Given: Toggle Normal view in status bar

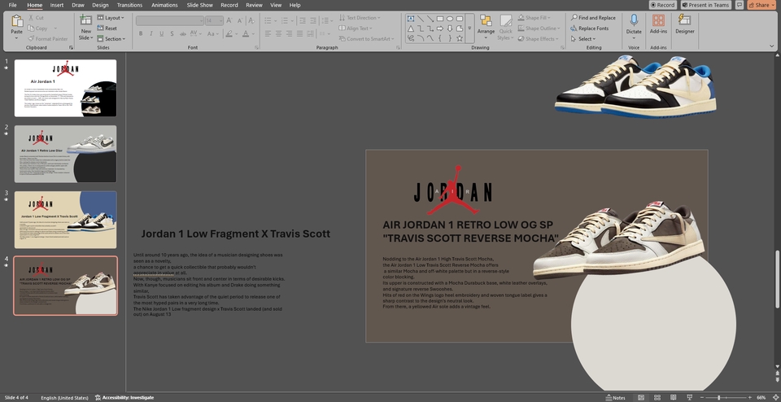Looking at the screenshot, I should (x=641, y=397).
